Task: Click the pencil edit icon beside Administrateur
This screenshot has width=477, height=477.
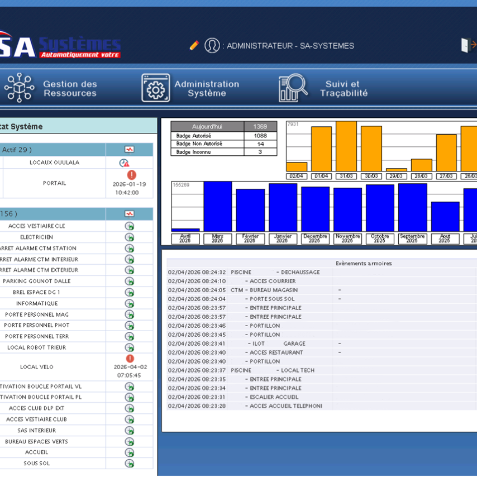Action: (194, 45)
